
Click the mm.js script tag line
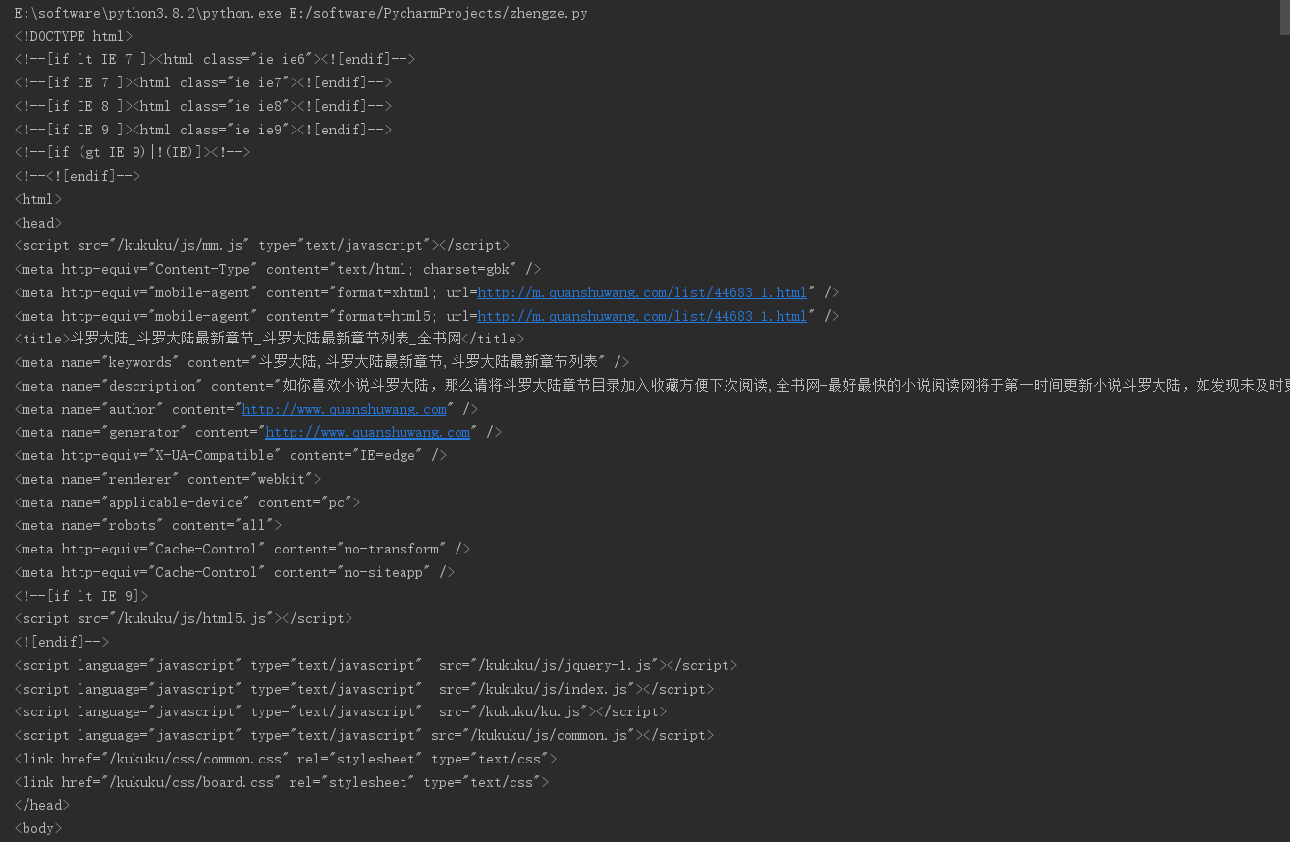pyautogui.click(x=262, y=245)
